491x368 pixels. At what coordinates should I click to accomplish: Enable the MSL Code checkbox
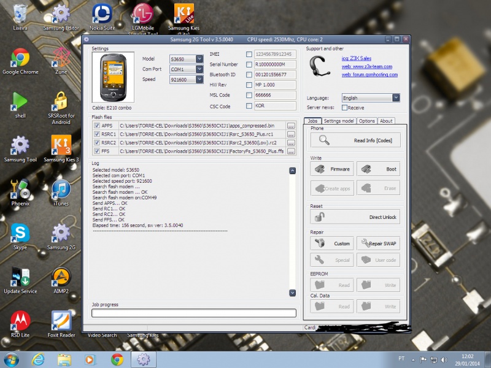(249, 95)
